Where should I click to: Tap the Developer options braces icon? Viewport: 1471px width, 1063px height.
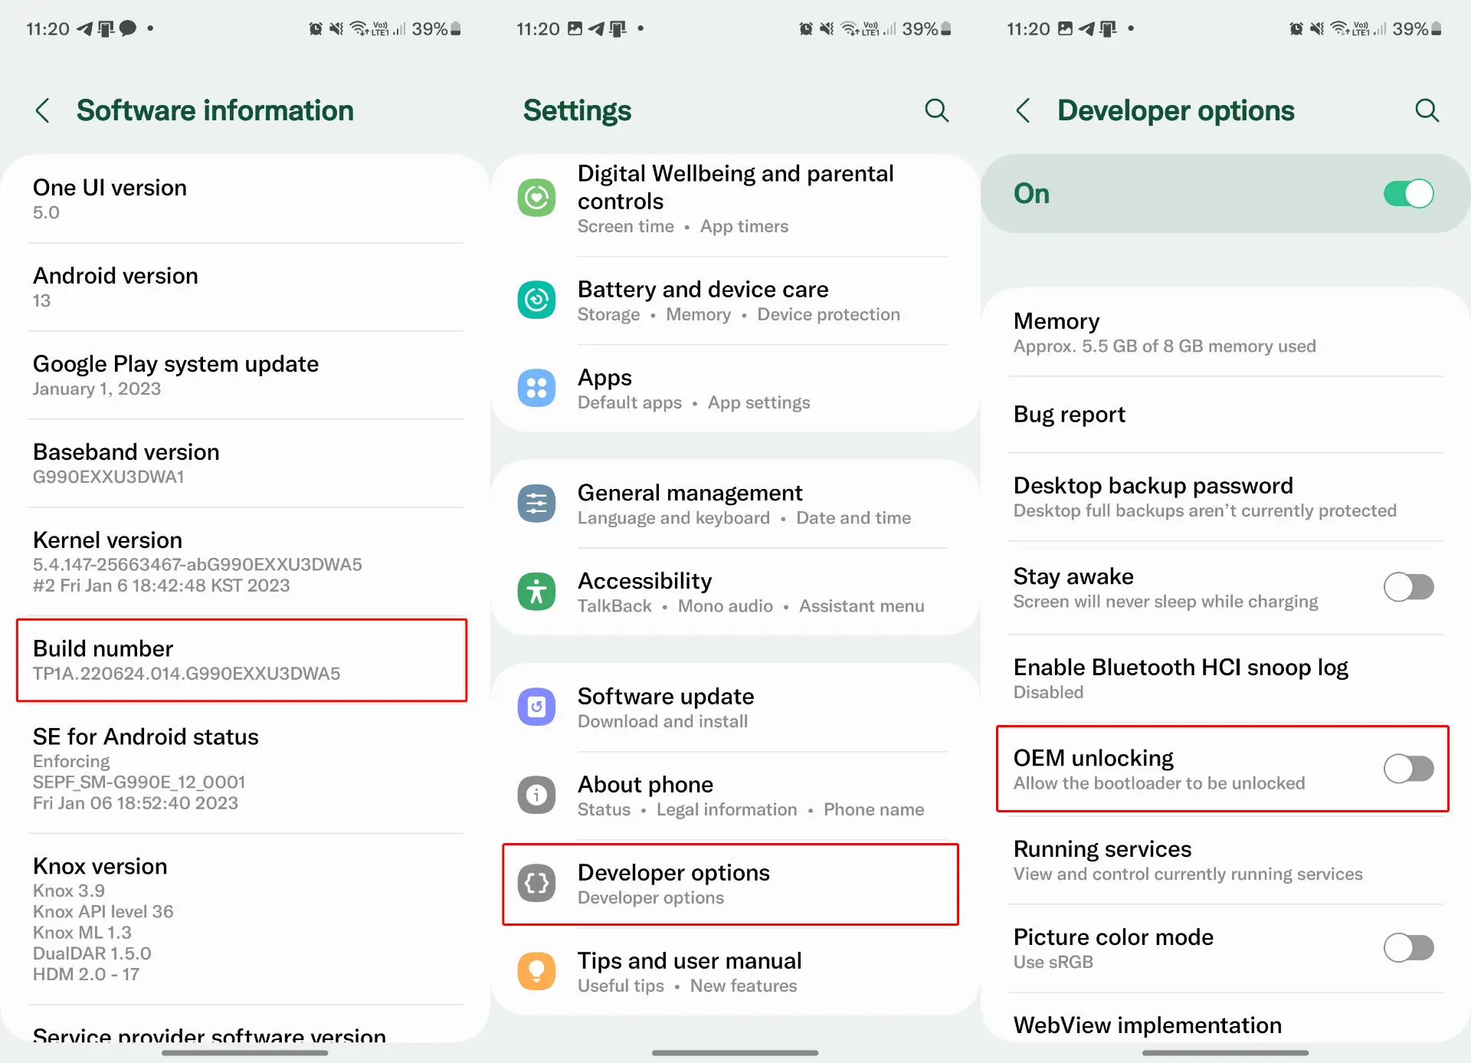[536, 883]
